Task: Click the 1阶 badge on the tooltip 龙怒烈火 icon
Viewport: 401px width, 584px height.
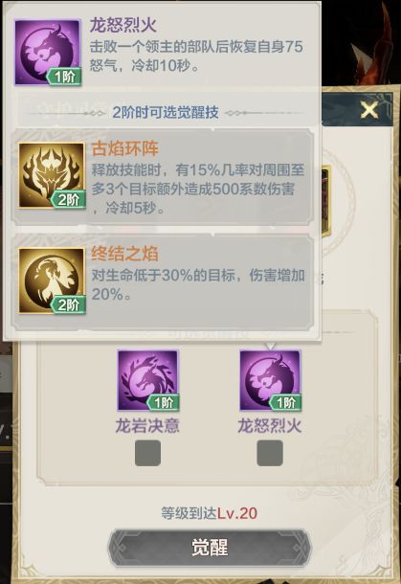Action: coord(64,78)
